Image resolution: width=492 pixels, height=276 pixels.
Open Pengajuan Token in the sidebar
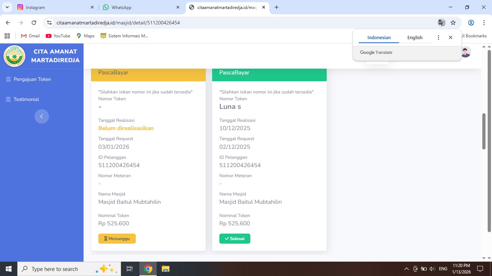click(x=32, y=79)
